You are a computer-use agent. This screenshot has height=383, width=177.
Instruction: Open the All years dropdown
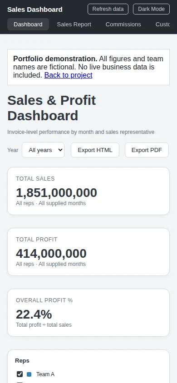click(43, 150)
